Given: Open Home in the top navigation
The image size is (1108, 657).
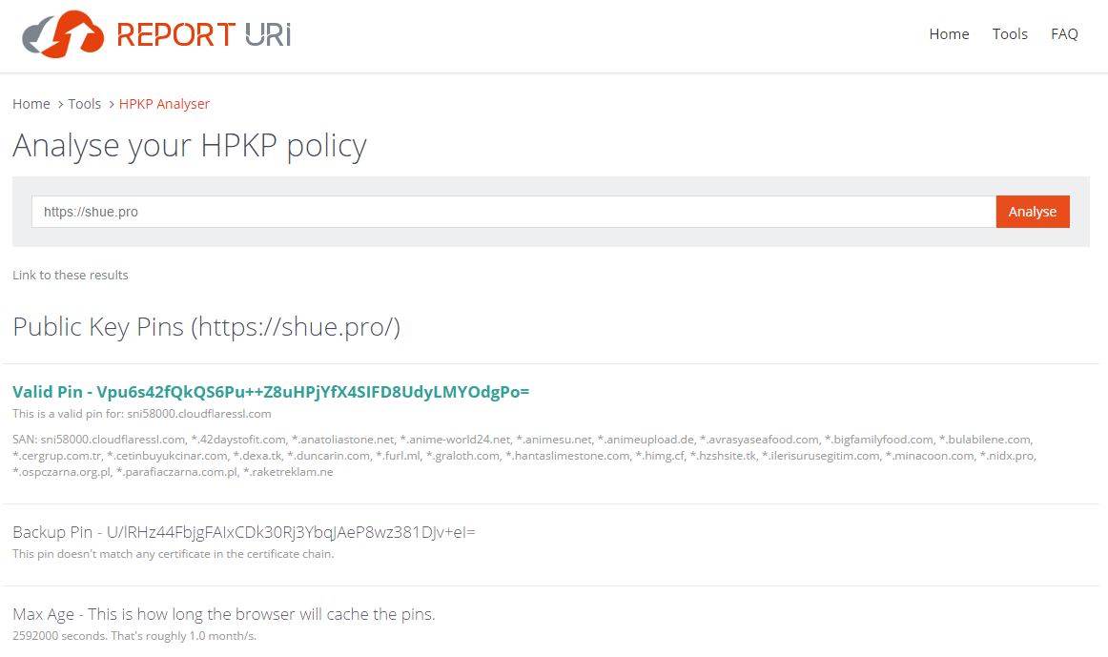Looking at the screenshot, I should 949,34.
